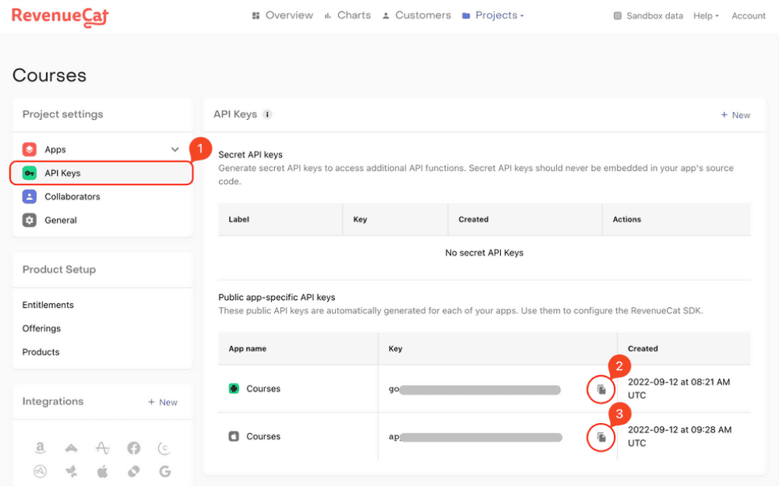Copy the Android Courses public API key
Screen dimensions: 779x486
601,389
